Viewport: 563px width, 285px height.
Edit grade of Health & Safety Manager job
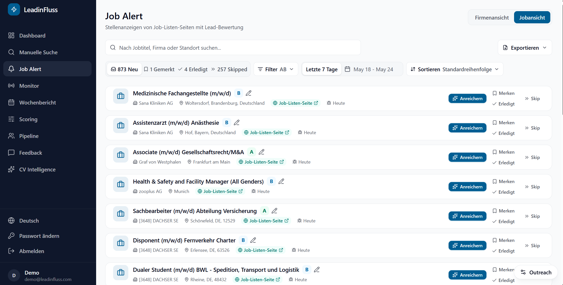click(281, 182)
